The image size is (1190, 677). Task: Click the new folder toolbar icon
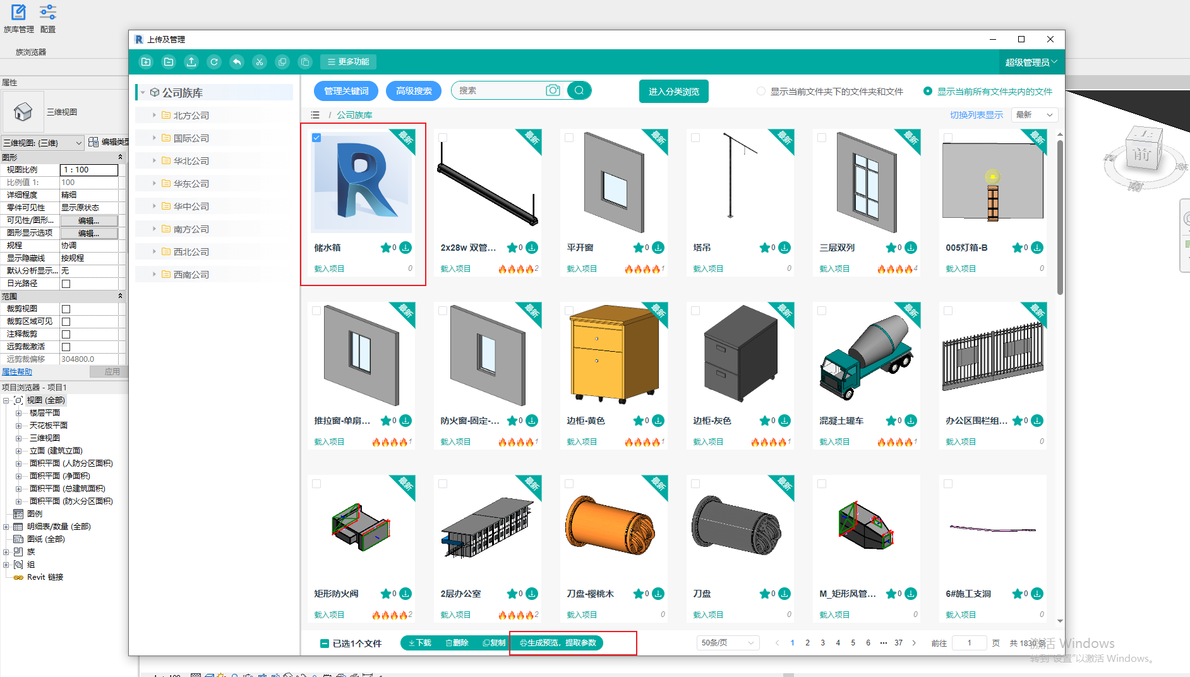point(146,62)
